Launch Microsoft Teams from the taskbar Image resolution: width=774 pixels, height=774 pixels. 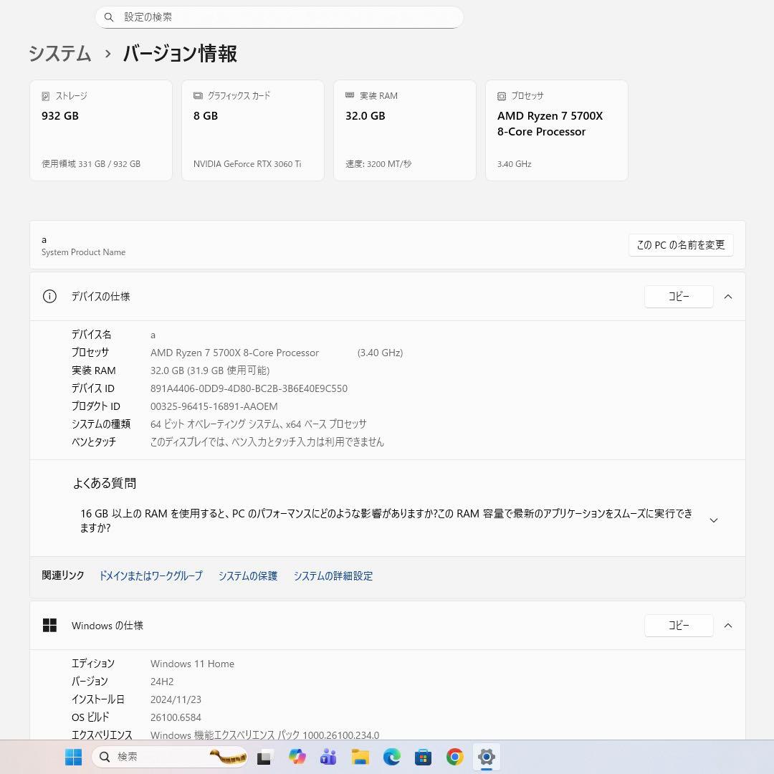328,757
